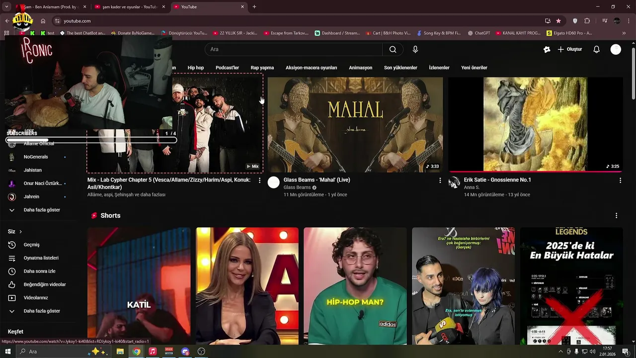Viewport: 636px width, 358px height.
Task: Open OBS Studio from taskbar
Action: pos(201,352)
